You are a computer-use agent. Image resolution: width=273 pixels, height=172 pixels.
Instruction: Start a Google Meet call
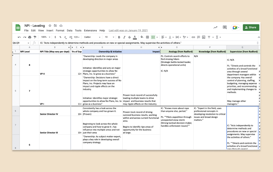236,27
